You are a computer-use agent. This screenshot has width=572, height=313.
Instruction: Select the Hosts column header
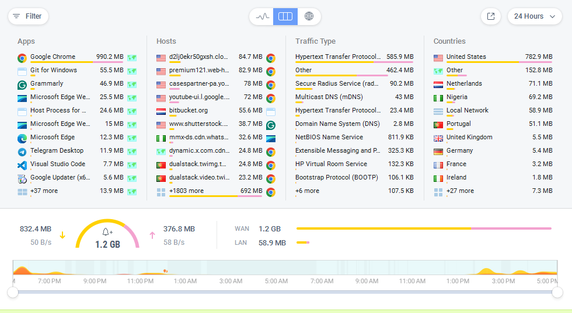click(x=166, y=41)
